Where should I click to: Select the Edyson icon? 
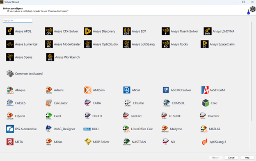pos(10,116)
